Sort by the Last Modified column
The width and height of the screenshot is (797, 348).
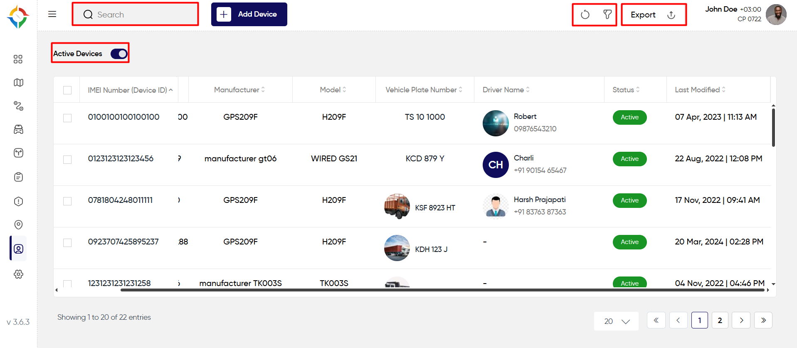[700, 90]
